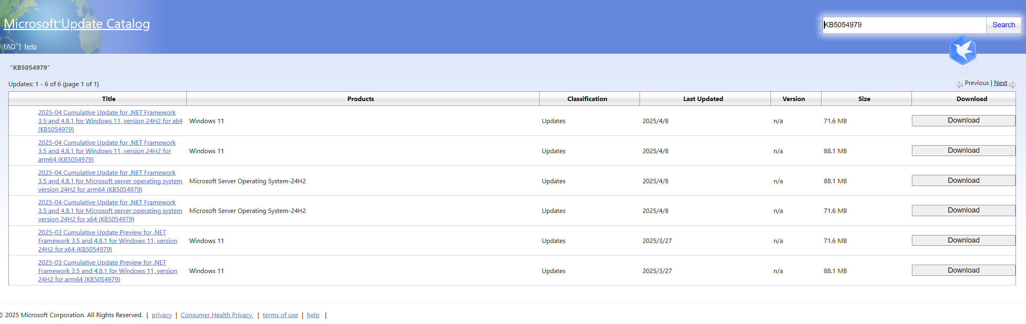Viewport: 1026px width, 324px height.
Task: Go to Next results page link
Action: [x=1000, y=83]
